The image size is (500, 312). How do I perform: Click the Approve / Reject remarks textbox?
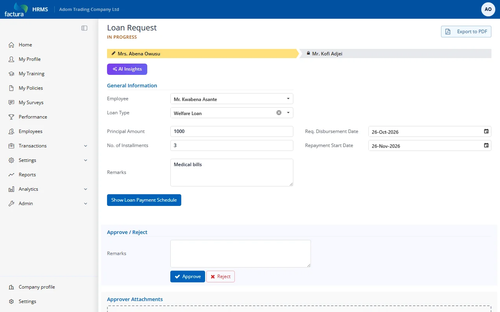point(241,253)
